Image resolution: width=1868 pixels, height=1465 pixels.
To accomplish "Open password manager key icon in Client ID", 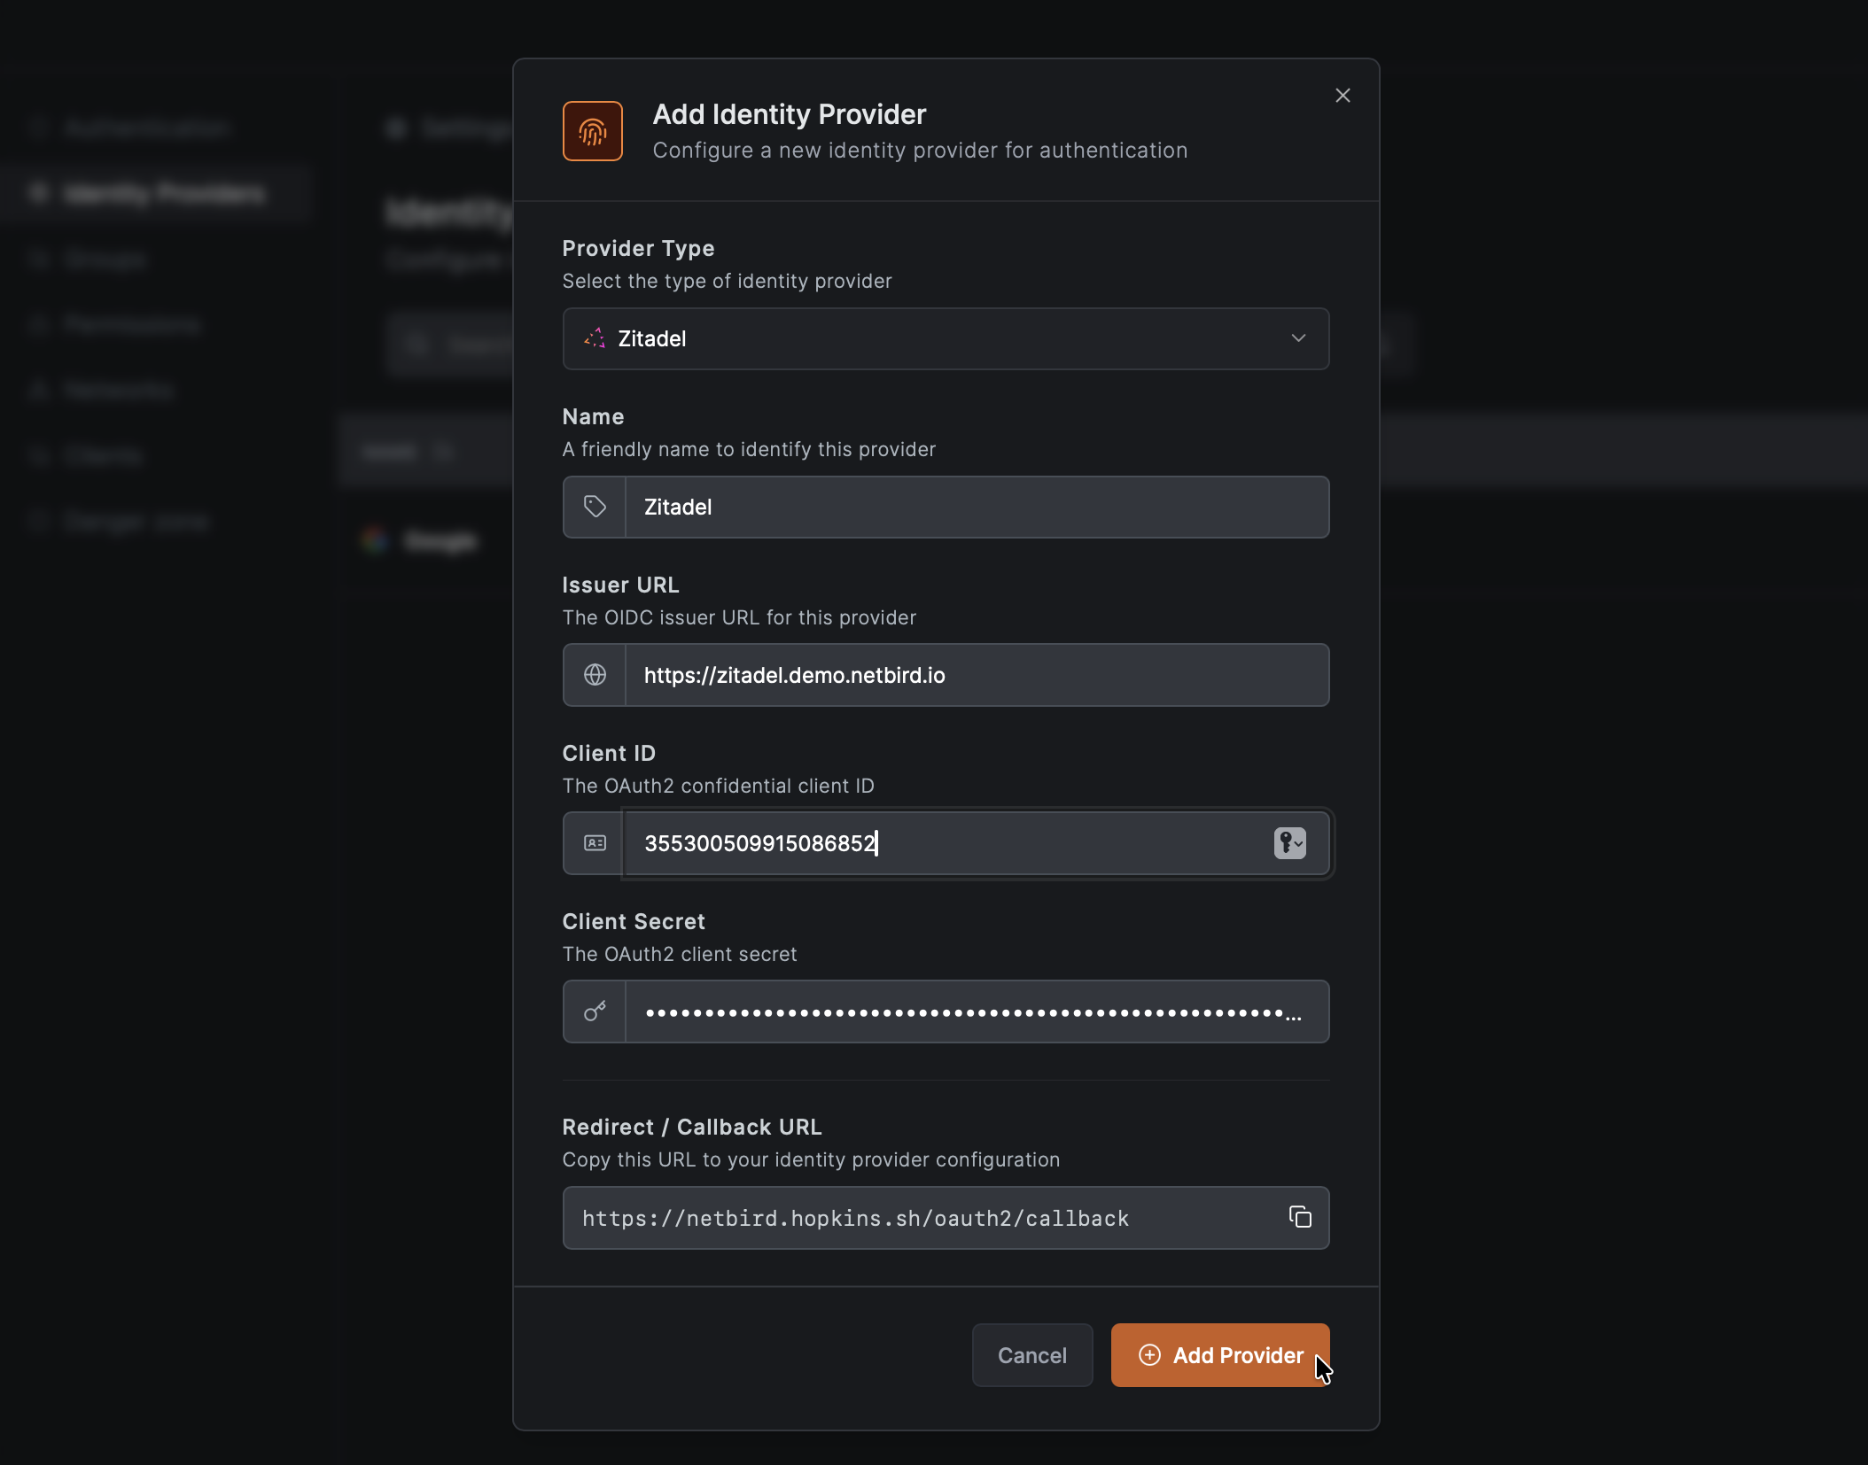I will tap(1289, 843).
